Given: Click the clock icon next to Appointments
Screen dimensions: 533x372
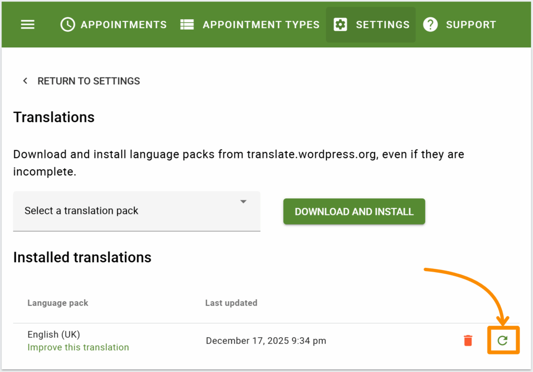Looking at the screenshot, I should [x=67, y=24].
